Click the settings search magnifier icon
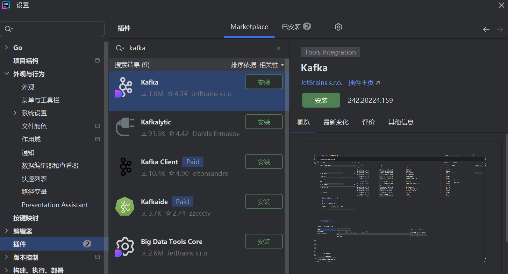 [x=9, y=29]
